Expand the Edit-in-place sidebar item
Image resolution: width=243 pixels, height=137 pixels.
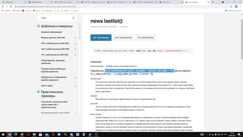point(75,86)
